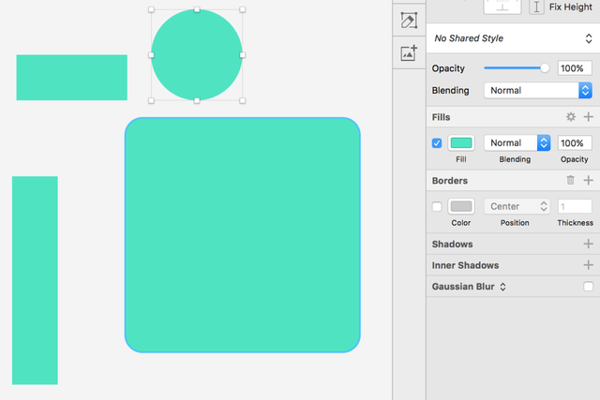Select the large rounded rectangle shape

242,235
